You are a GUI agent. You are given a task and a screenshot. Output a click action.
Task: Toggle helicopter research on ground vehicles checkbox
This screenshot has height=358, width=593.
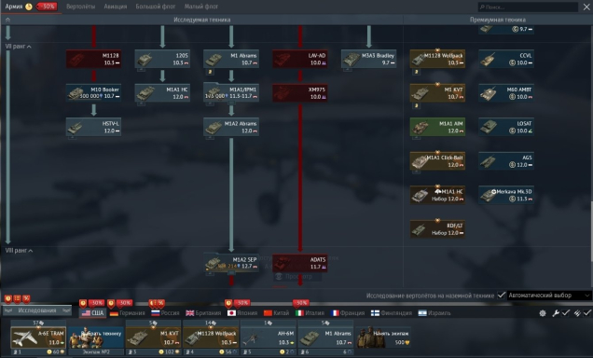point(502,296)
